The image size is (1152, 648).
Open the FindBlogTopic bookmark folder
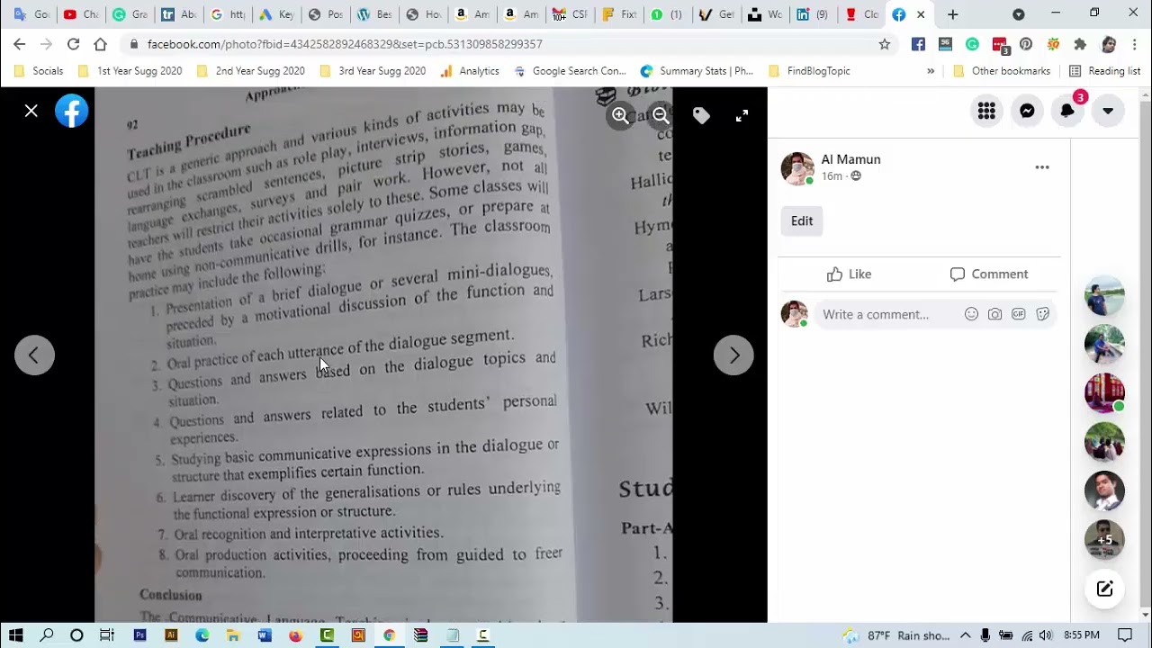point(809,71)
